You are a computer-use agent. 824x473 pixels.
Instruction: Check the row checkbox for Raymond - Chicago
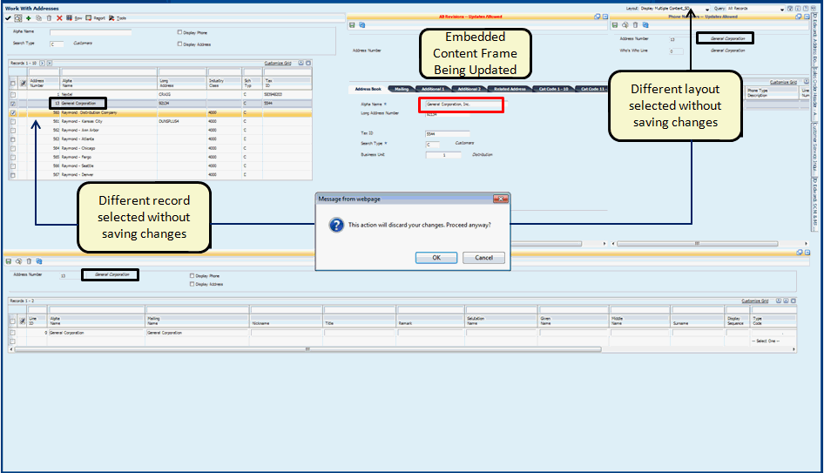(13, 148)
